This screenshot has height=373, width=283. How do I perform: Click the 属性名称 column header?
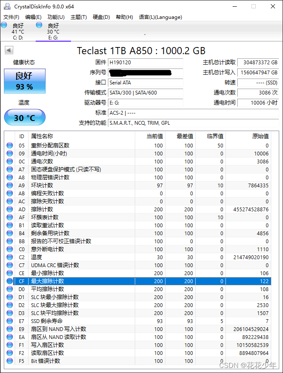(x=81, y=137)
